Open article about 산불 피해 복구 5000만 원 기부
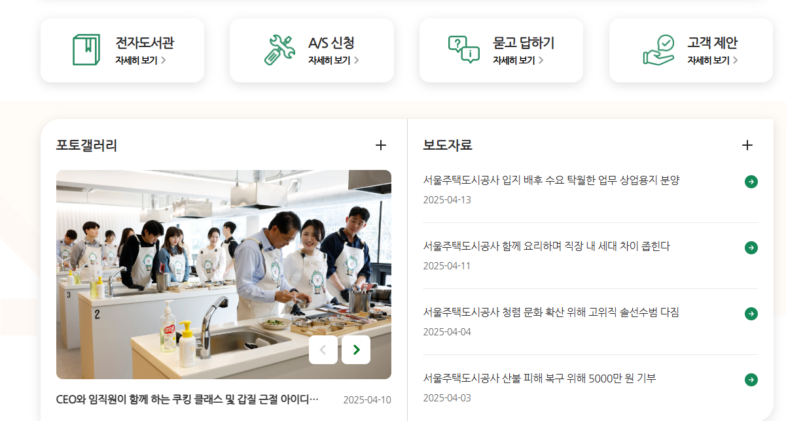Viewport: 786px width, 421px height. [x=540, y=379]
